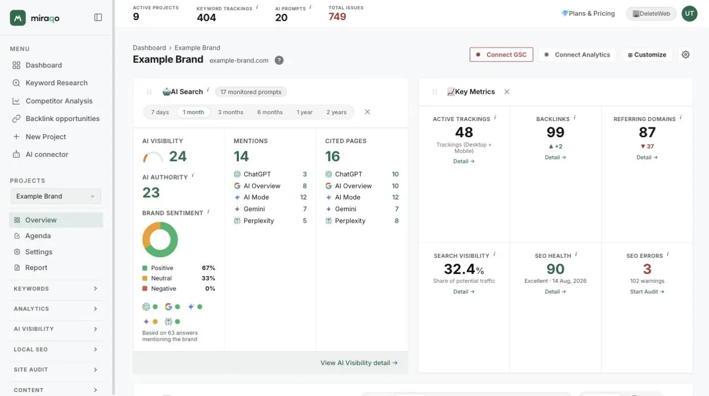Collapse the sidebar panel toggle icon
709x396 pixels.
98,18
